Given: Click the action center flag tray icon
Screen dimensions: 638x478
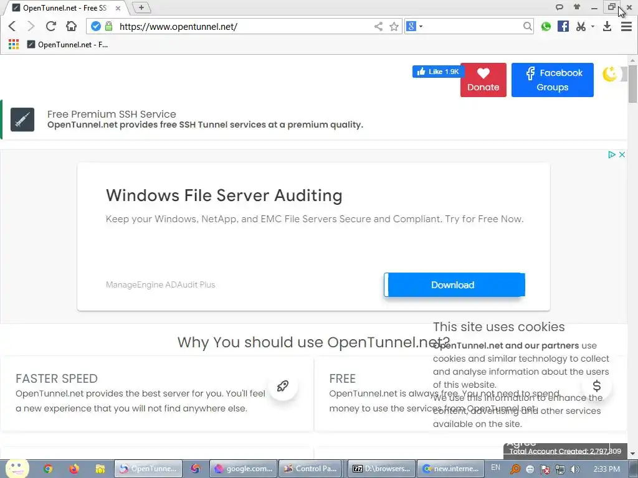Looking at the screenshot, I should click(x=545, y=469).
